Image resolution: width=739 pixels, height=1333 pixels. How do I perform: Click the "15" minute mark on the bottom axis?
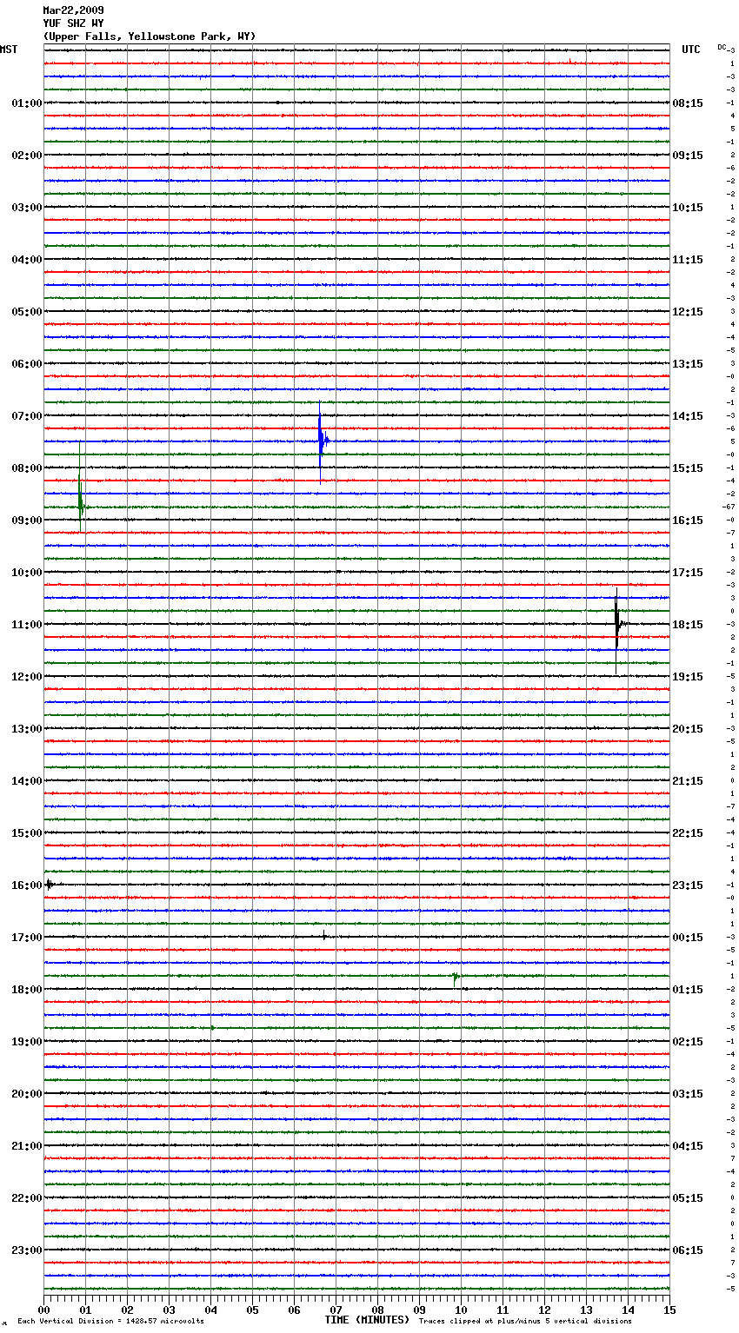click(670, 1310)
